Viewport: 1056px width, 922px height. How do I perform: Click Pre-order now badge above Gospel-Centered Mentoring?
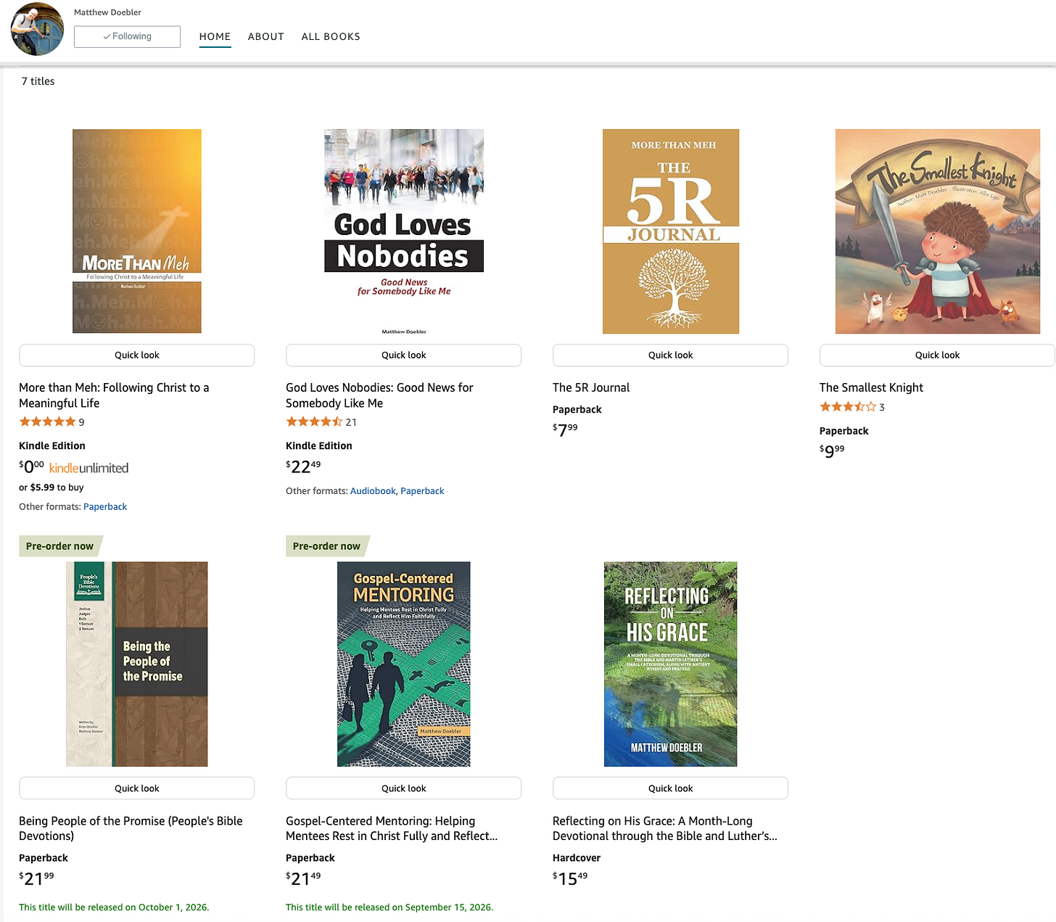pos(327,546)
